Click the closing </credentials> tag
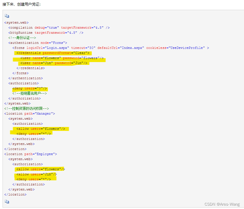 click(31, 68)
